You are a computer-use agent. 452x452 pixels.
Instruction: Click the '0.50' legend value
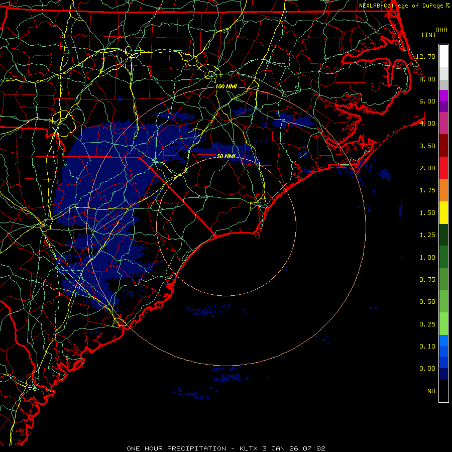(427, 301)
